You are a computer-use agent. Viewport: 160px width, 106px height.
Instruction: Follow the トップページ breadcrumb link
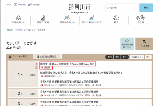click(20, 30)
